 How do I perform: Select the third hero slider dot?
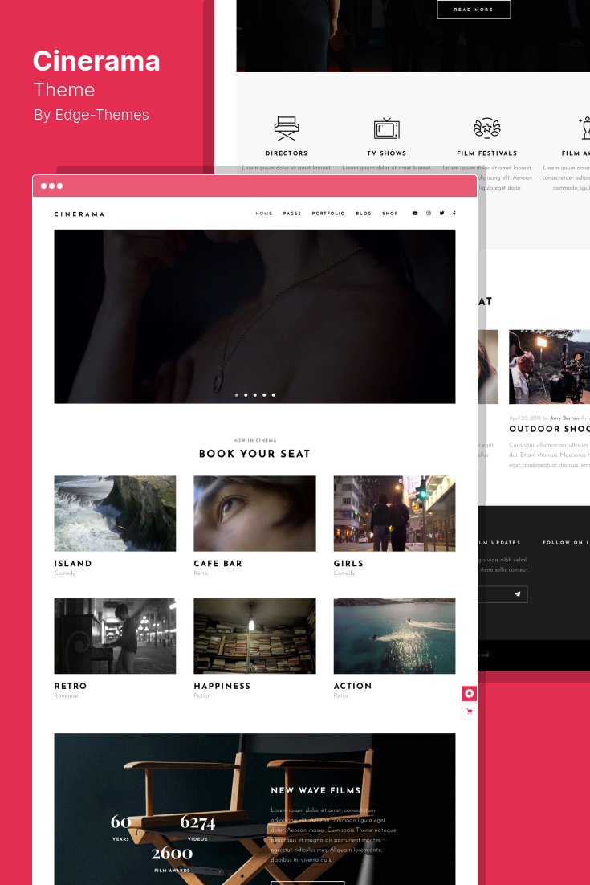[255, 395]
